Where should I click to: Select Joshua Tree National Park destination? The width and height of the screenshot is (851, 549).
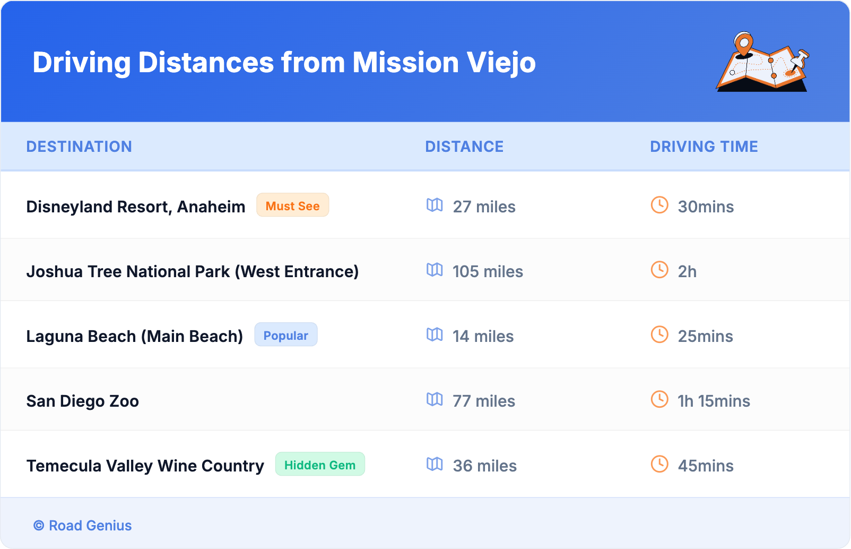pyautogui.click(x=192, y=271)
